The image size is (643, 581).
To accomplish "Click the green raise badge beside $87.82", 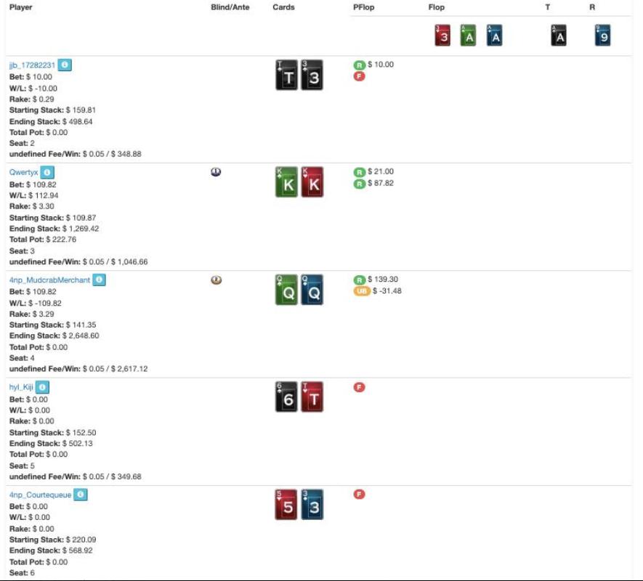I will [x=359, y=184].
